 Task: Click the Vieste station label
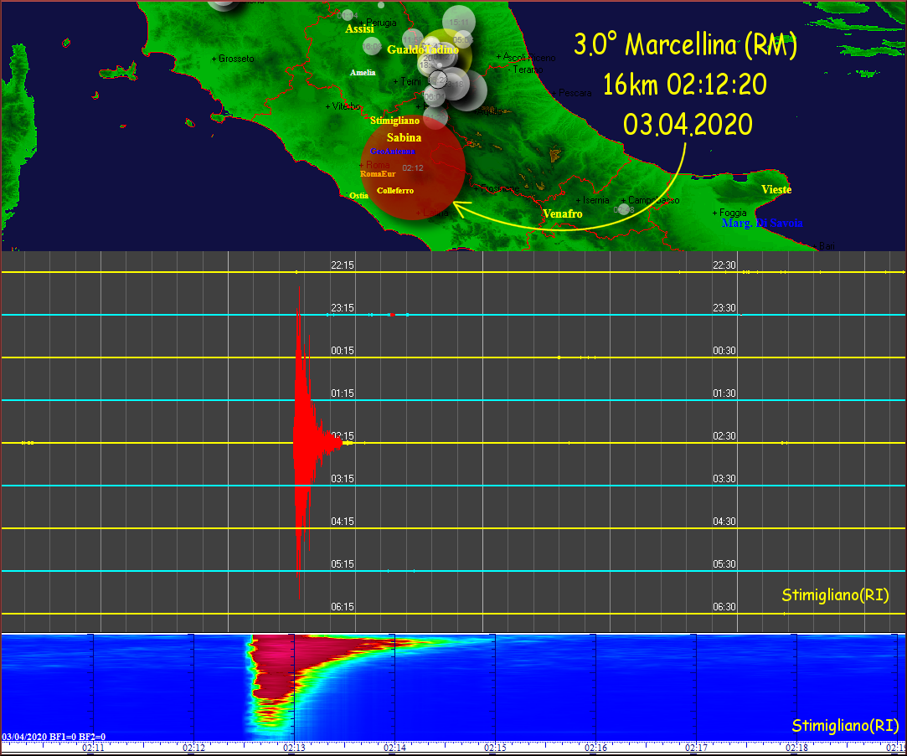click(x=776, y=190)
